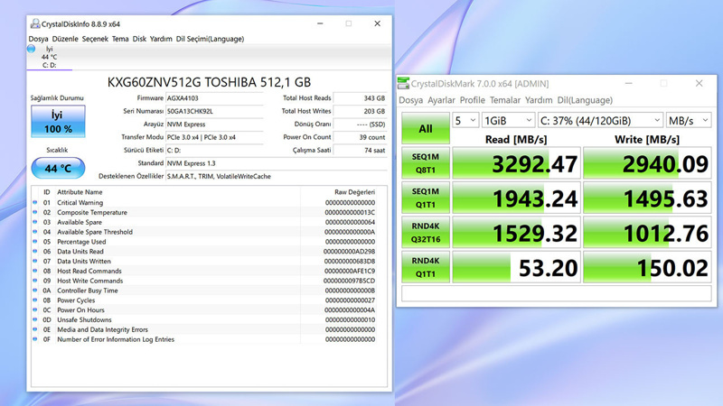723x406 pixels.
Task: Select the Available Spare Threshold row
Action: (204, 232)
